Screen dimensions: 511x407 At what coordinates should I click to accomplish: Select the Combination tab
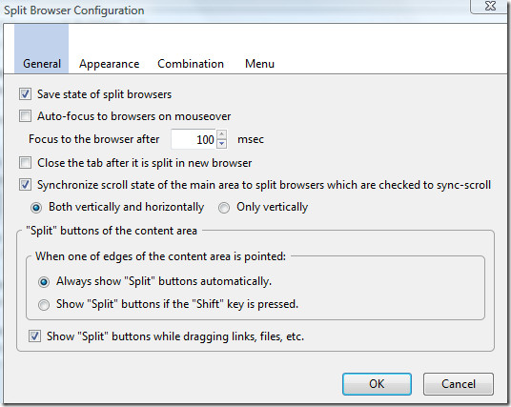pyautogui.click(x=191, y=64)
